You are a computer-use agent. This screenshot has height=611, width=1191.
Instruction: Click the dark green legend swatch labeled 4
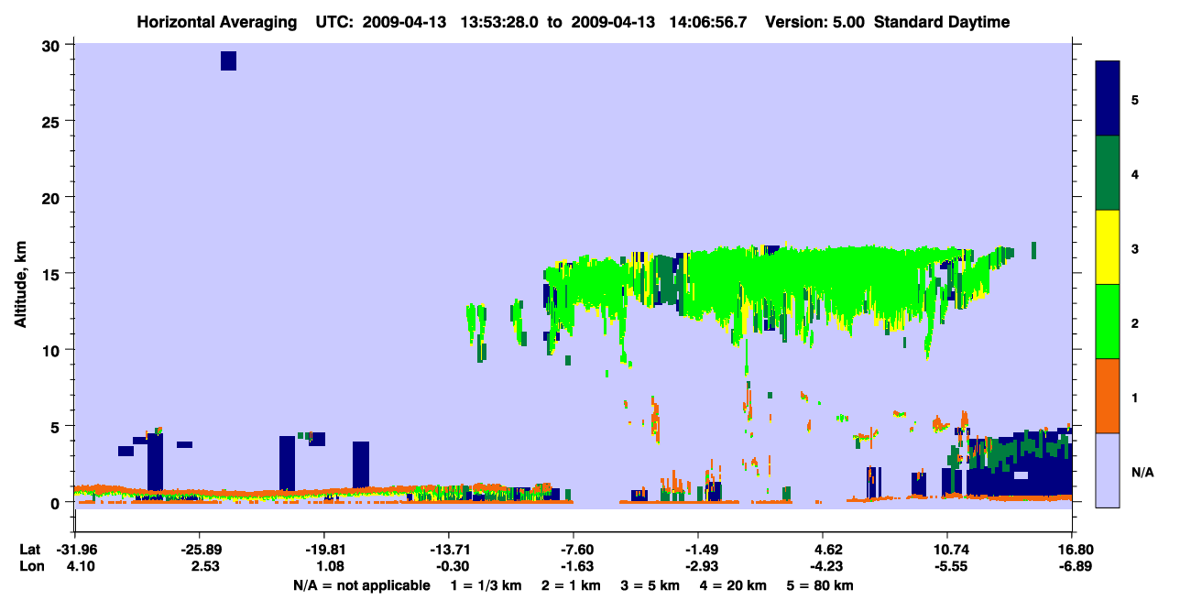1108,173
